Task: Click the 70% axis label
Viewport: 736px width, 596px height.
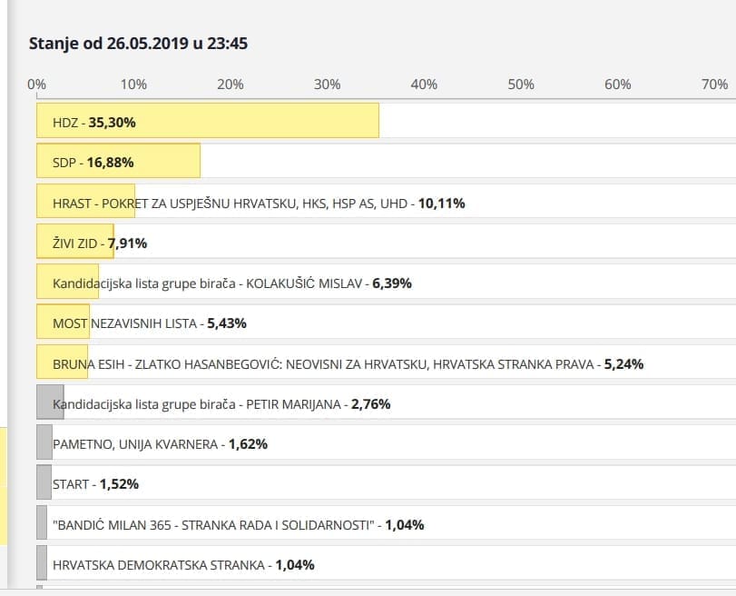Action: (714, 84)
